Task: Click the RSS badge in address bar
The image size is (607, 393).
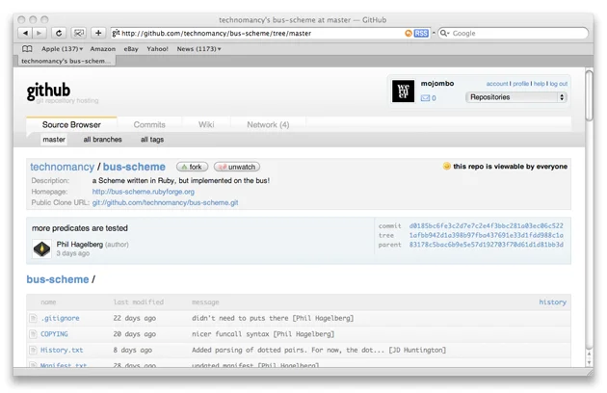Action: point(421,34)
